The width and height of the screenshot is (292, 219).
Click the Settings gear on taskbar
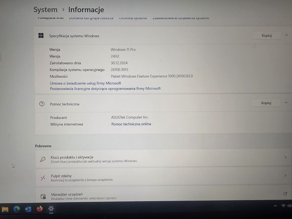(51, 209)
